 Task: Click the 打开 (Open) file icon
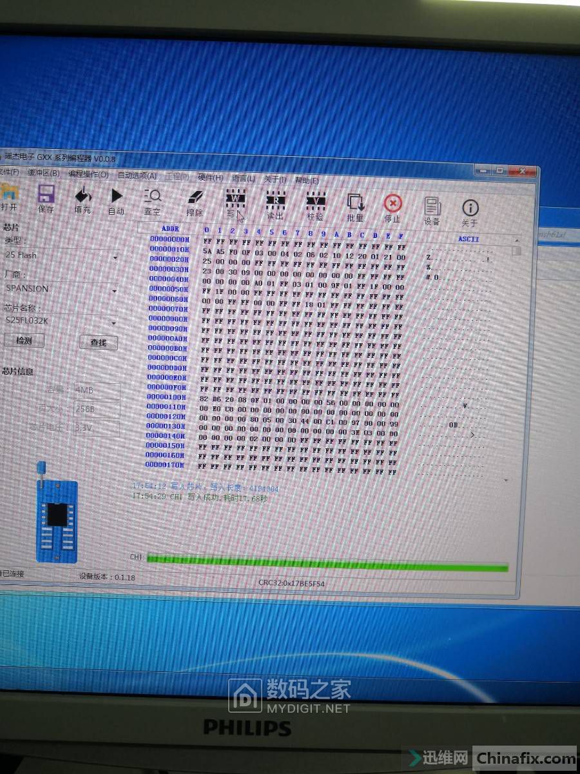(9, 192)
